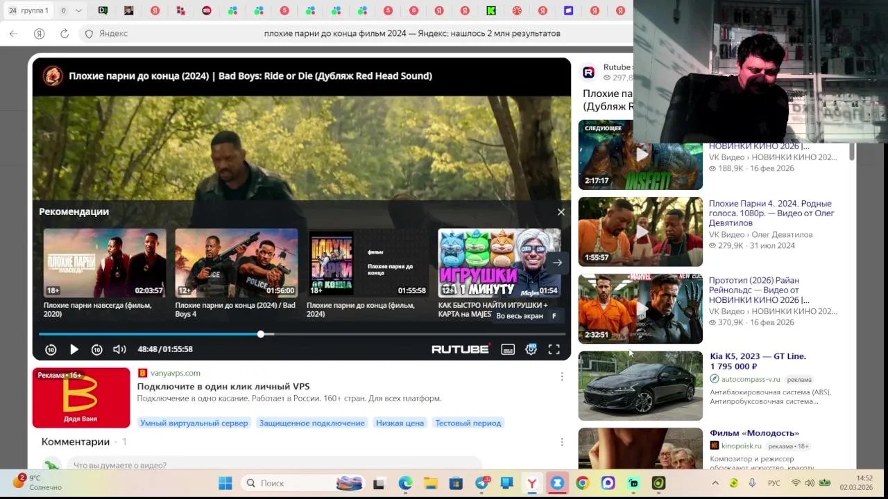Open File Explorer from taskbar

[431, 483]
